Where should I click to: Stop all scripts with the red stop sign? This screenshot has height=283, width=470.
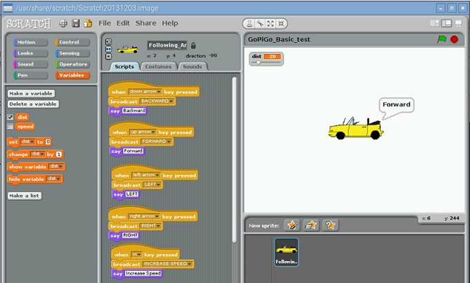tap(454, 39)
